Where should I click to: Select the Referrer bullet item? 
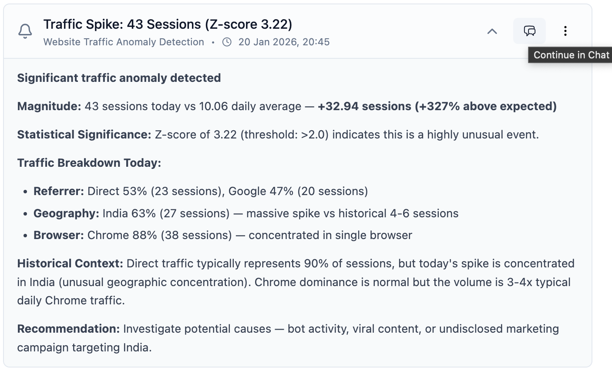200,191
